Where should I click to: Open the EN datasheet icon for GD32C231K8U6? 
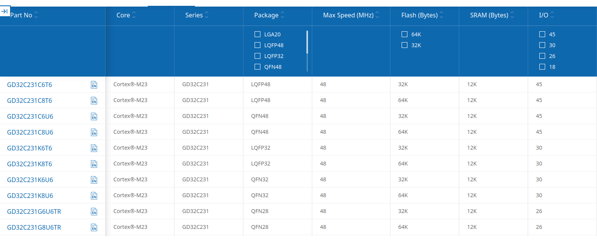pos(94,196)
